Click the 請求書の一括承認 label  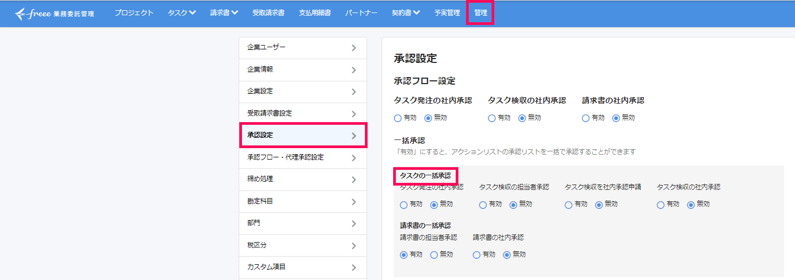(x=425, y=225)
